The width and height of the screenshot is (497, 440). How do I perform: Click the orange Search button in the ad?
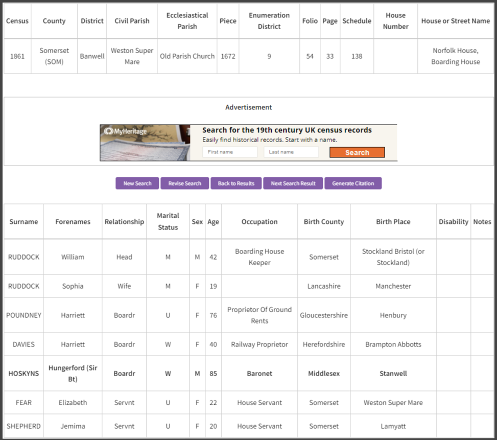[x=357, y=152]
